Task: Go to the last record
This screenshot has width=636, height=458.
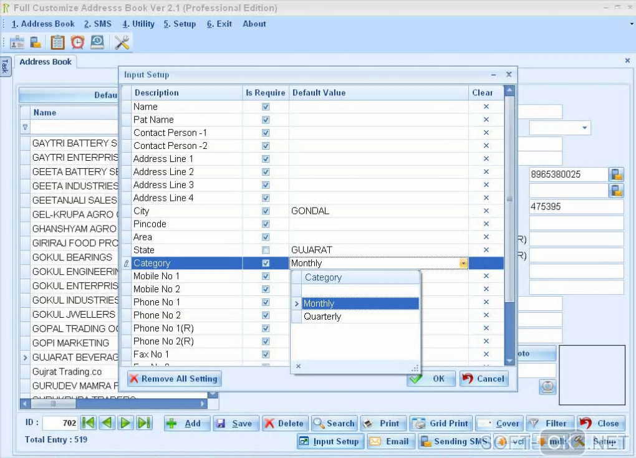Action: coord(144,423)
